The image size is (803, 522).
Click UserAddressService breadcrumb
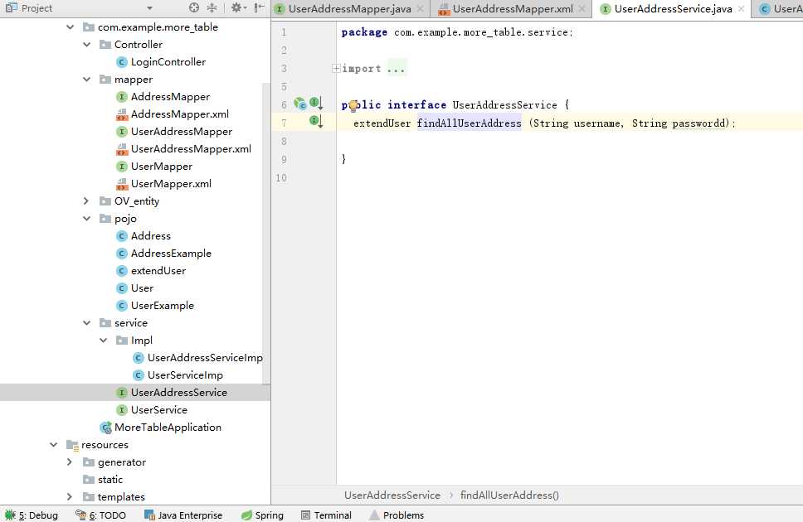tap(392, 495)
